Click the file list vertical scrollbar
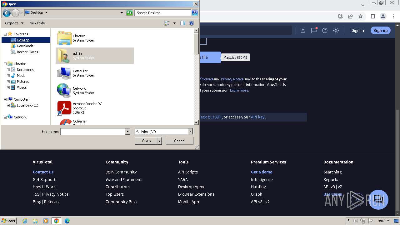This screenshot has width=400, height=225. click(x=196, y=77)
